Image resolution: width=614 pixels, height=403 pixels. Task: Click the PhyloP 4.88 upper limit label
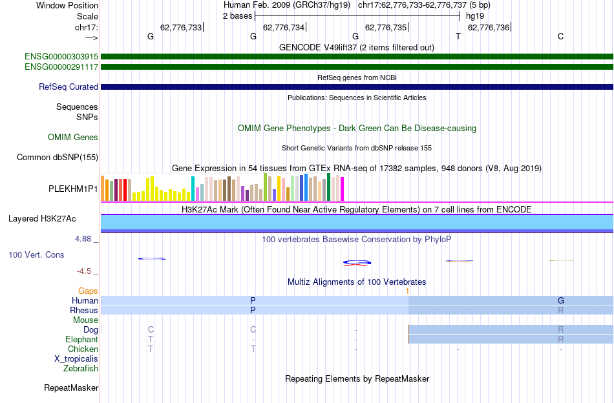tap(83, 239)
